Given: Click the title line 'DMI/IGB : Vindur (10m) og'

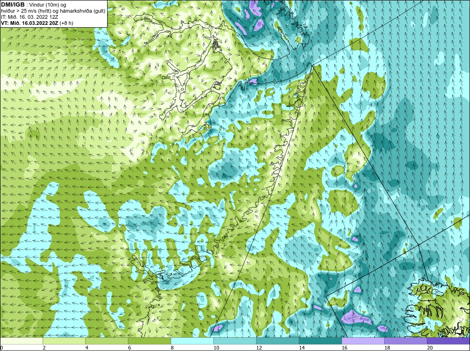Looking at the screenshot, I should point(34,5).
